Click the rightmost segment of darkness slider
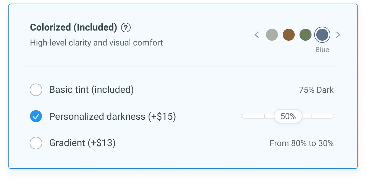Screen dimensions: 366x182 pos(323,116)
